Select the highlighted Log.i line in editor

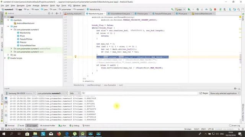click(x=132, y=57)
